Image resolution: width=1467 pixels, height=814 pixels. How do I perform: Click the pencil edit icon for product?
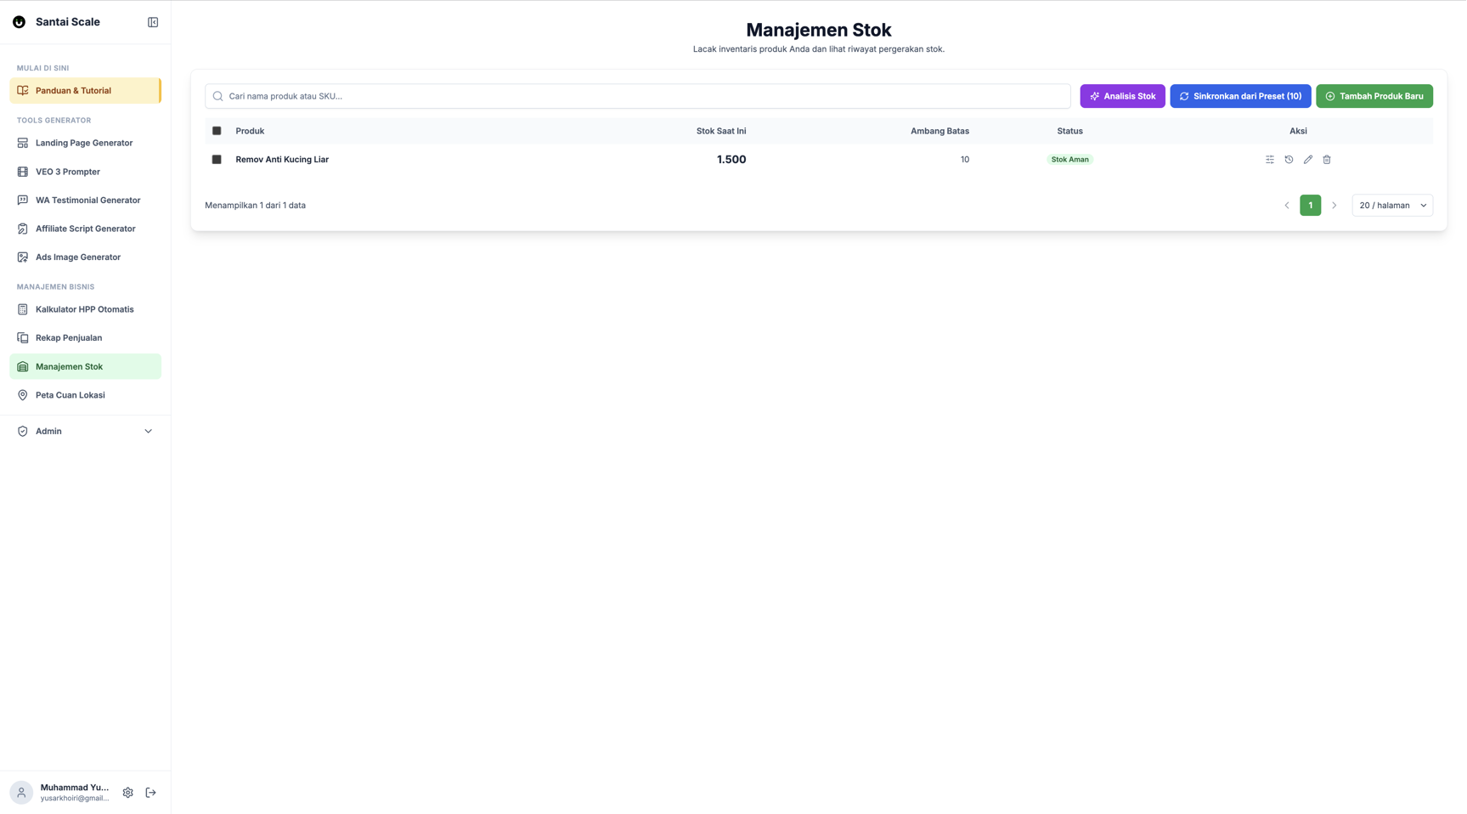pyautogui.click(x=1308, y=160)
